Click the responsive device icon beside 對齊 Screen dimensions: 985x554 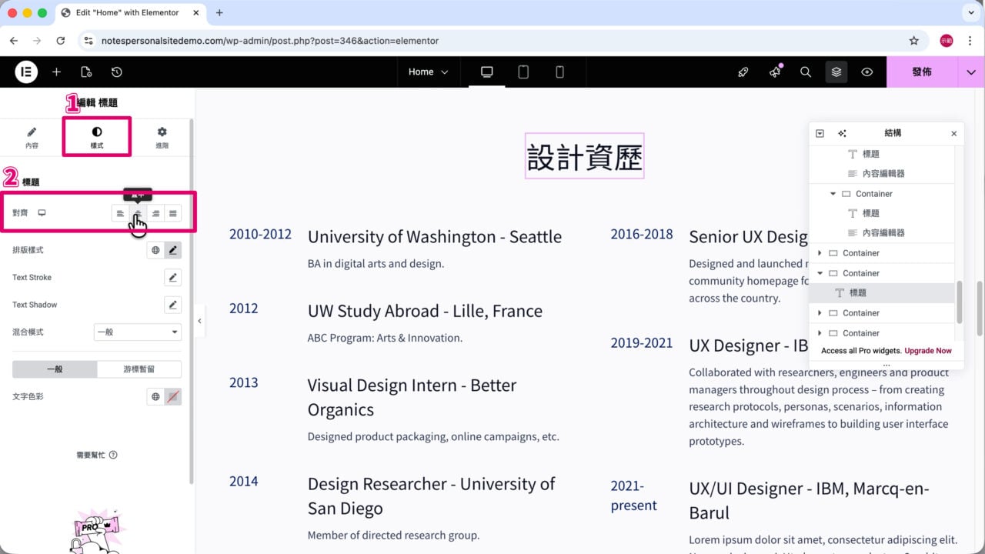(x=42, y=213)
